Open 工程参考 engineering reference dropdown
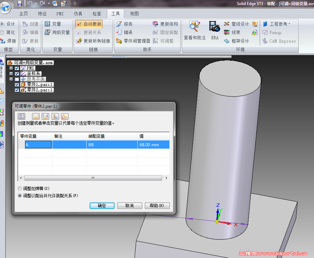This screenshot has height=258, width=314. point(276,24)
